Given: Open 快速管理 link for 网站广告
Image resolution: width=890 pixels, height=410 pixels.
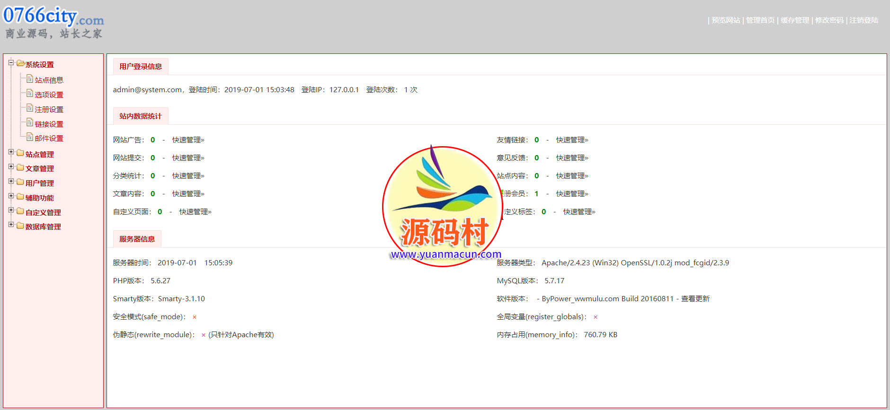Looking at the screenshot, I should 188,140.
